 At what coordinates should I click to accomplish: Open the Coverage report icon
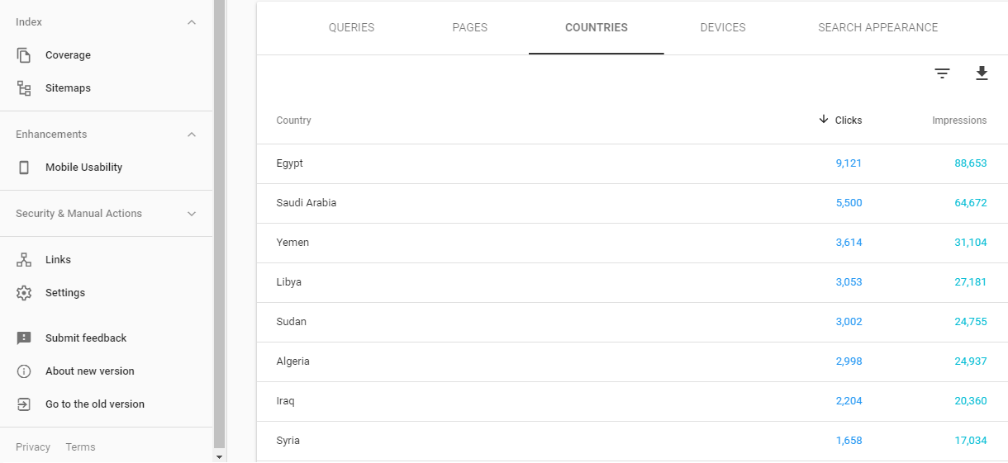(x=24, y=55)
